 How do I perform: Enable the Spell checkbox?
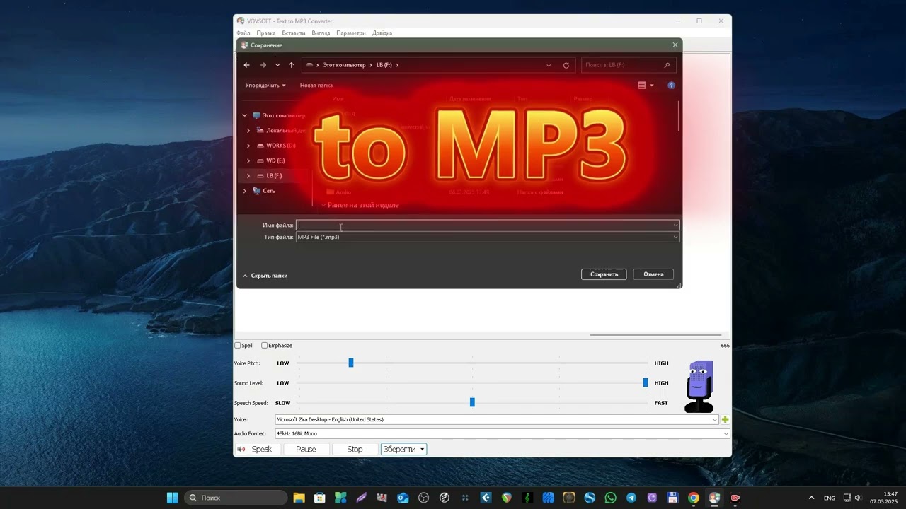tap(238, 346)
